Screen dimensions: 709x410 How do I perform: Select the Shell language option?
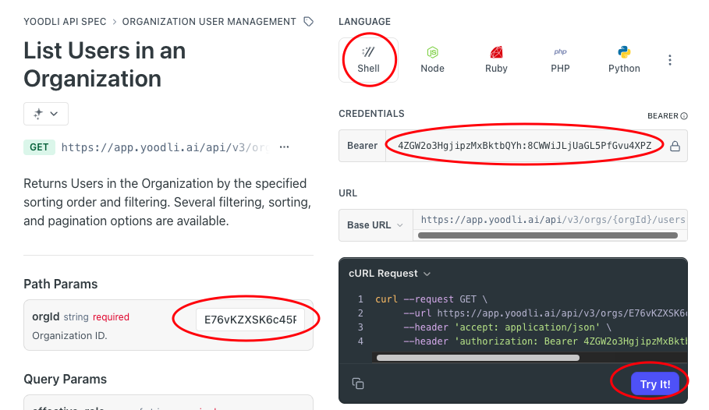point(368,60)
